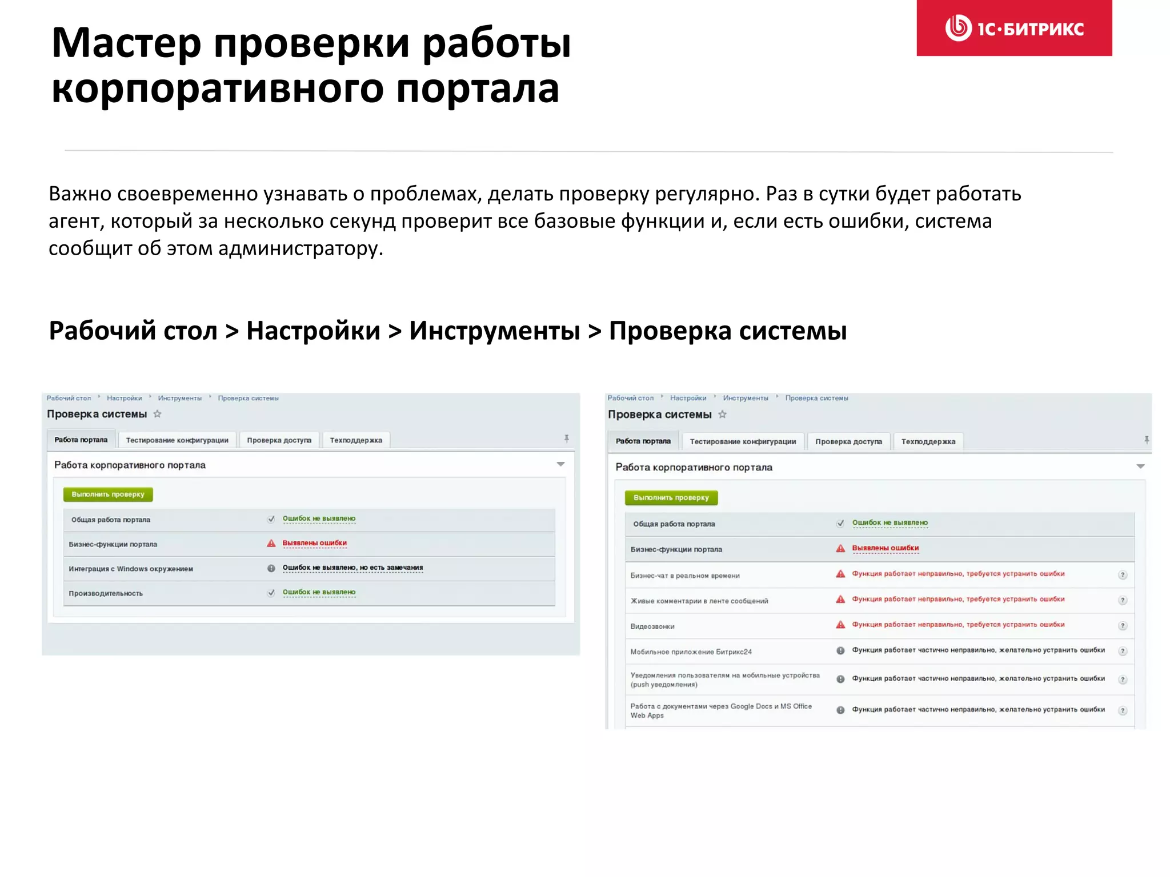1170x877 pixels.
Task: Click Выполнить проверку button in right panel
Action: [x=671, y=498]
